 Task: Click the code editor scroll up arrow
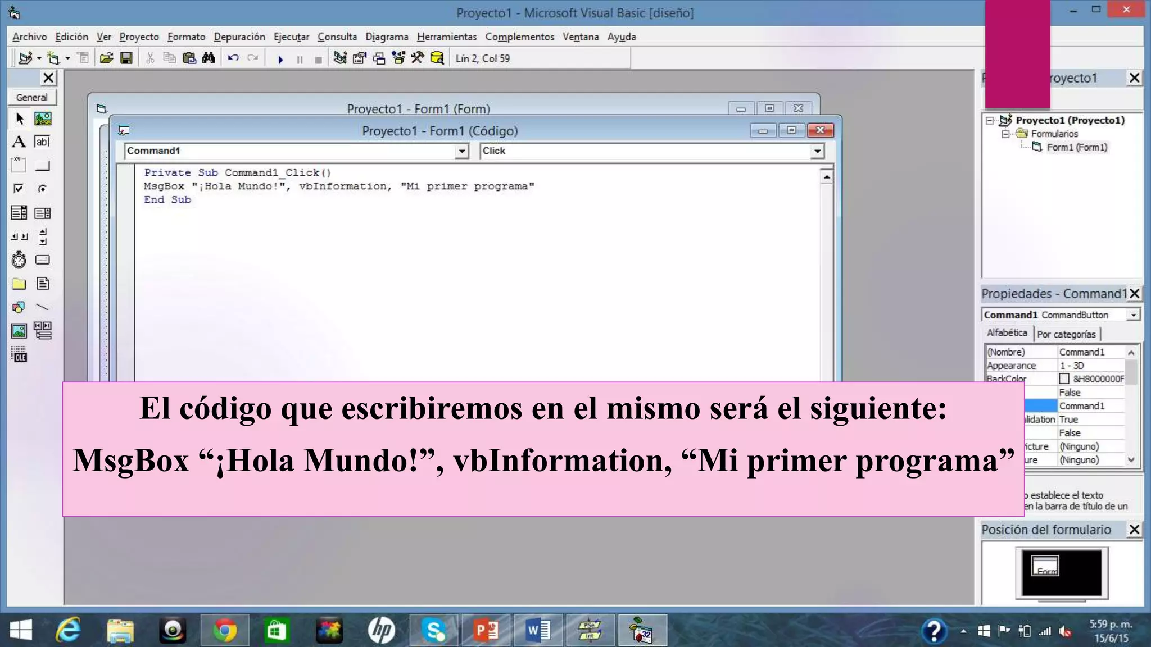[x=827, y=177]
